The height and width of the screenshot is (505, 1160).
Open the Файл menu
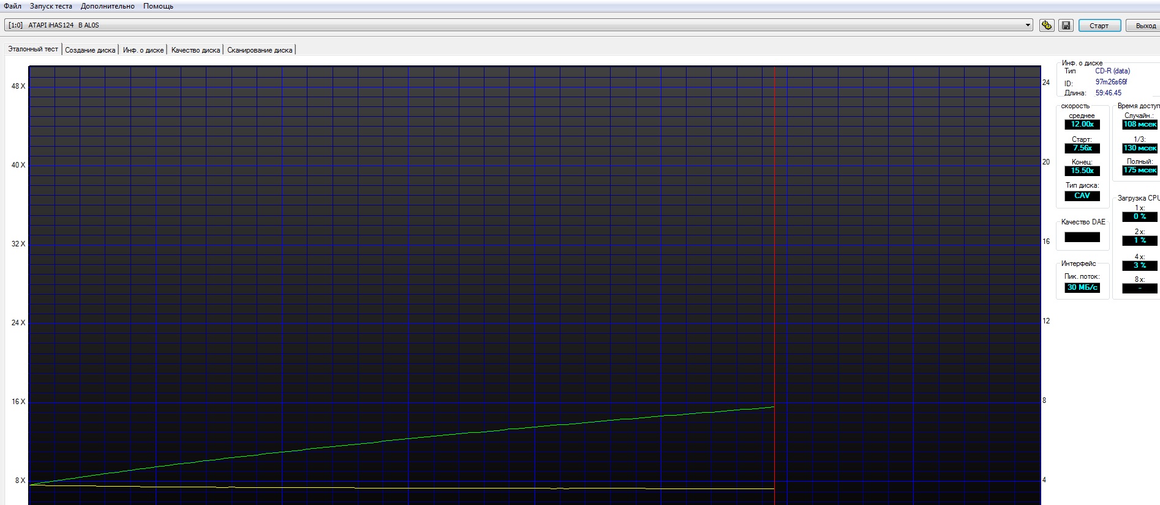click(x=12, y=6)
